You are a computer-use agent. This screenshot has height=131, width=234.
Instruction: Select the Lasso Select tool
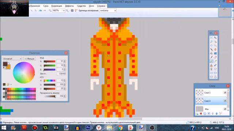(x=211, y=41)
